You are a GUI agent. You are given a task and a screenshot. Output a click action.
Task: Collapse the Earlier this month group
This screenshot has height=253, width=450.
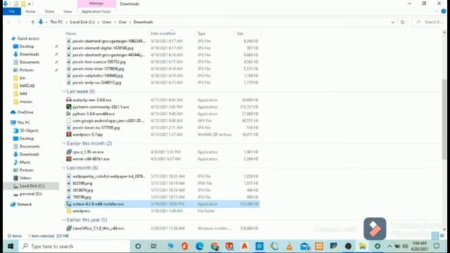click(x=64, y=143)
